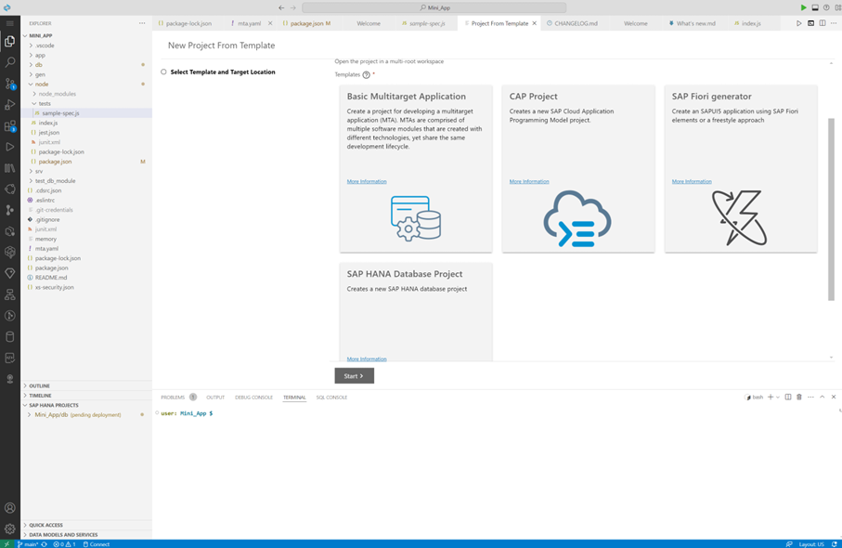This screenshot has width=842, height=548.
Task: Click the Templates help question icon
Action: (x=366, y=74)
